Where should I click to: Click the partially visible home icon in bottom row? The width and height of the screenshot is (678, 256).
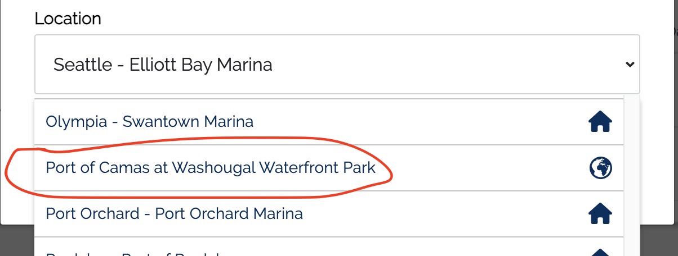(x=600, y=252)
